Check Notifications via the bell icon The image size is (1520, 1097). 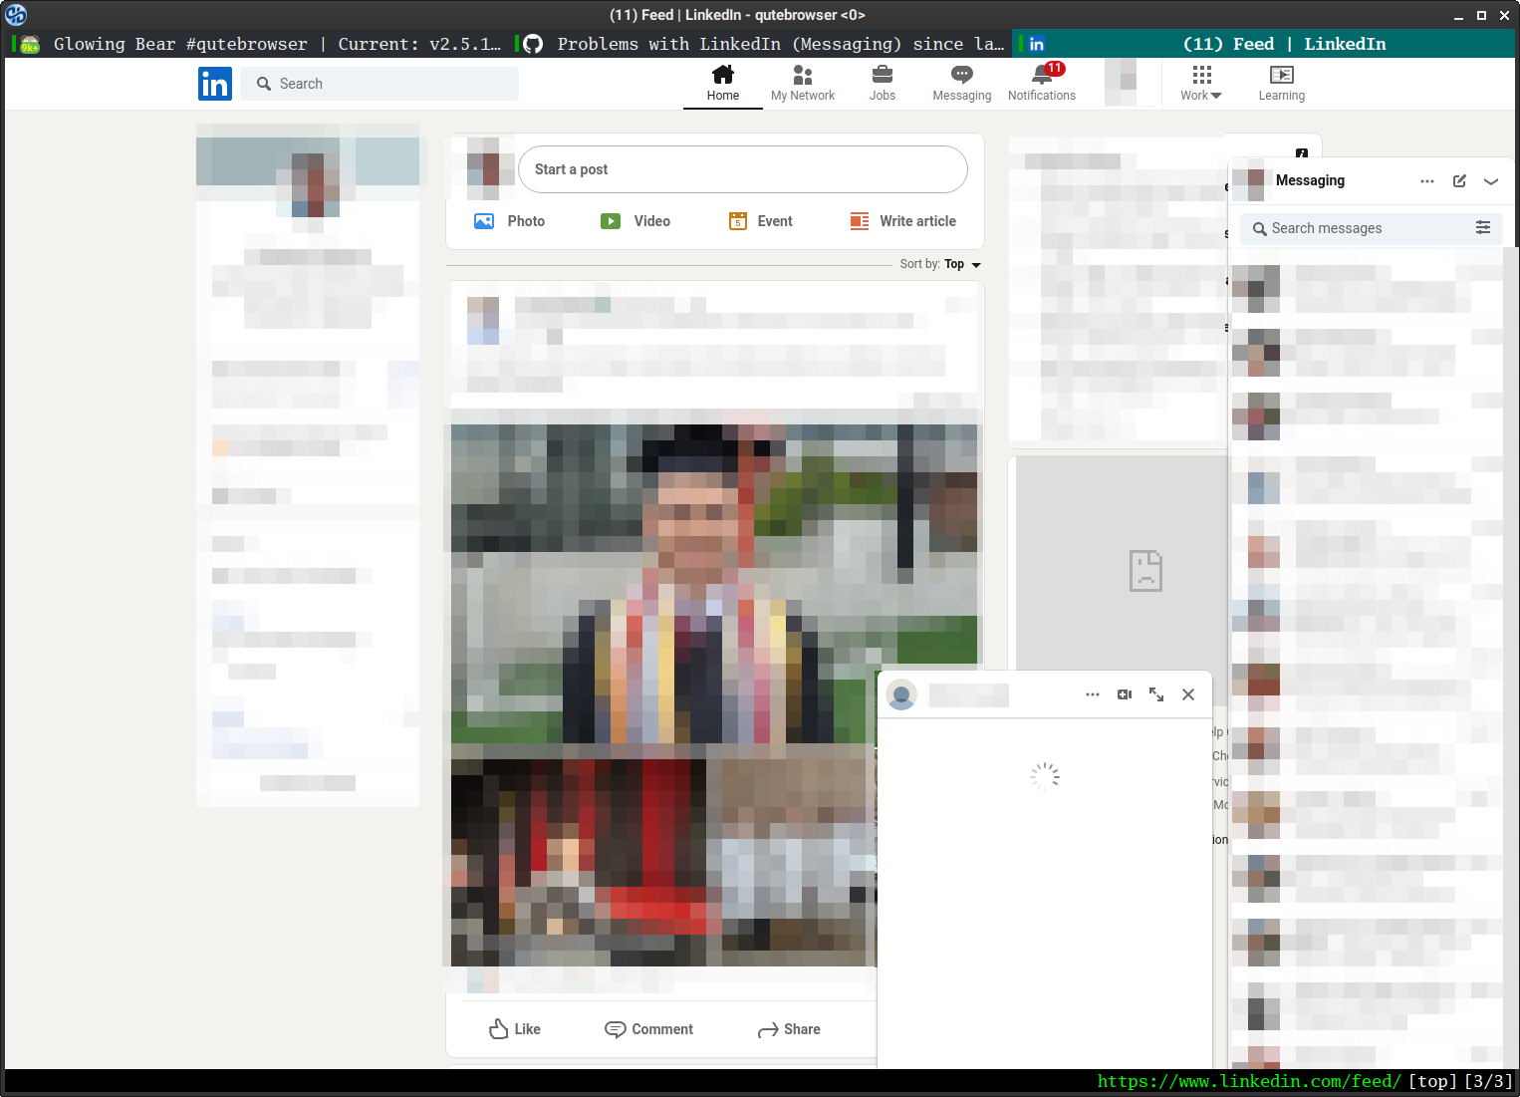[x=1041, y=82]
